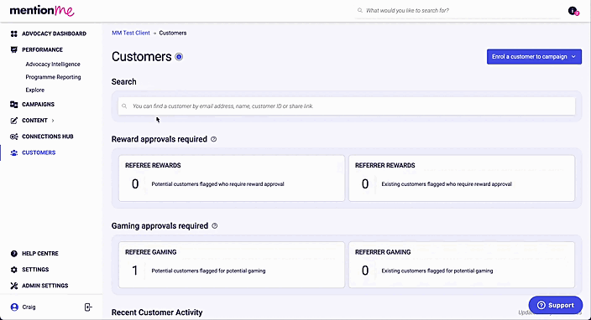Open the Referrer Gaming card
The height and width of the screenshot is (320, 591).
pyautogui.click(x=462, y=265)
